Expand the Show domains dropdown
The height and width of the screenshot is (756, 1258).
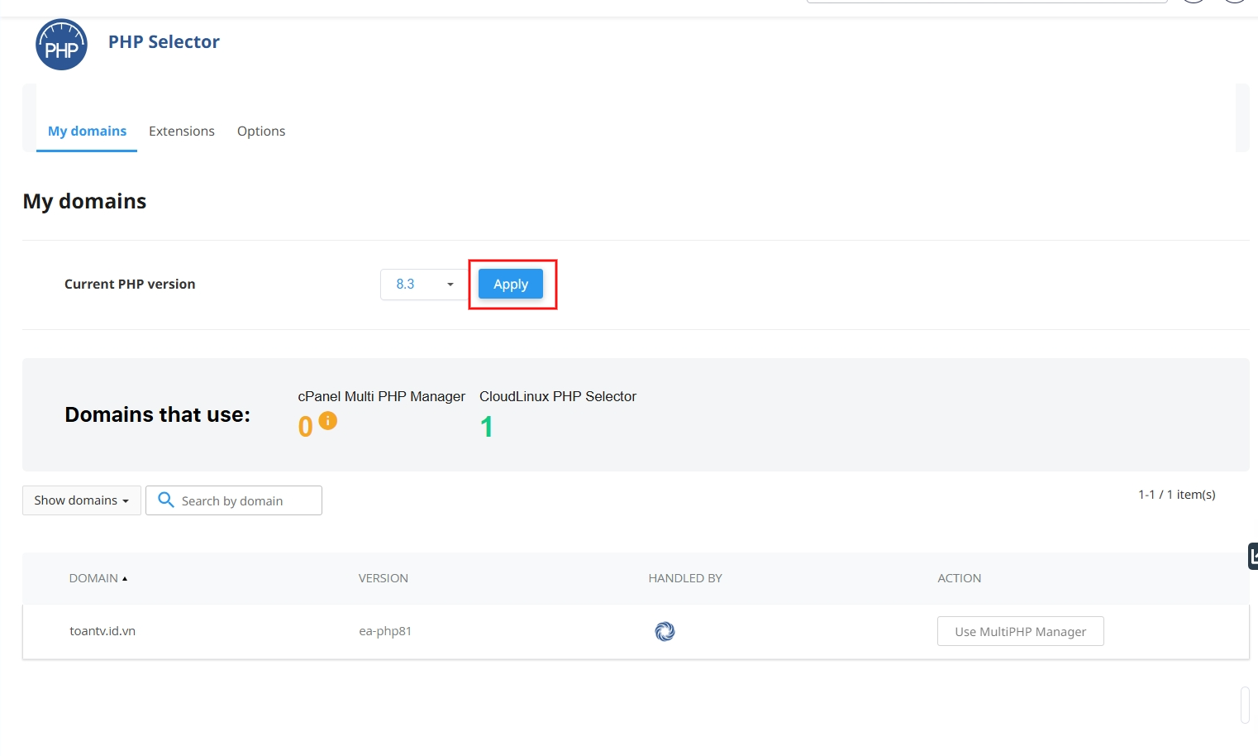[x=82, y=500]
